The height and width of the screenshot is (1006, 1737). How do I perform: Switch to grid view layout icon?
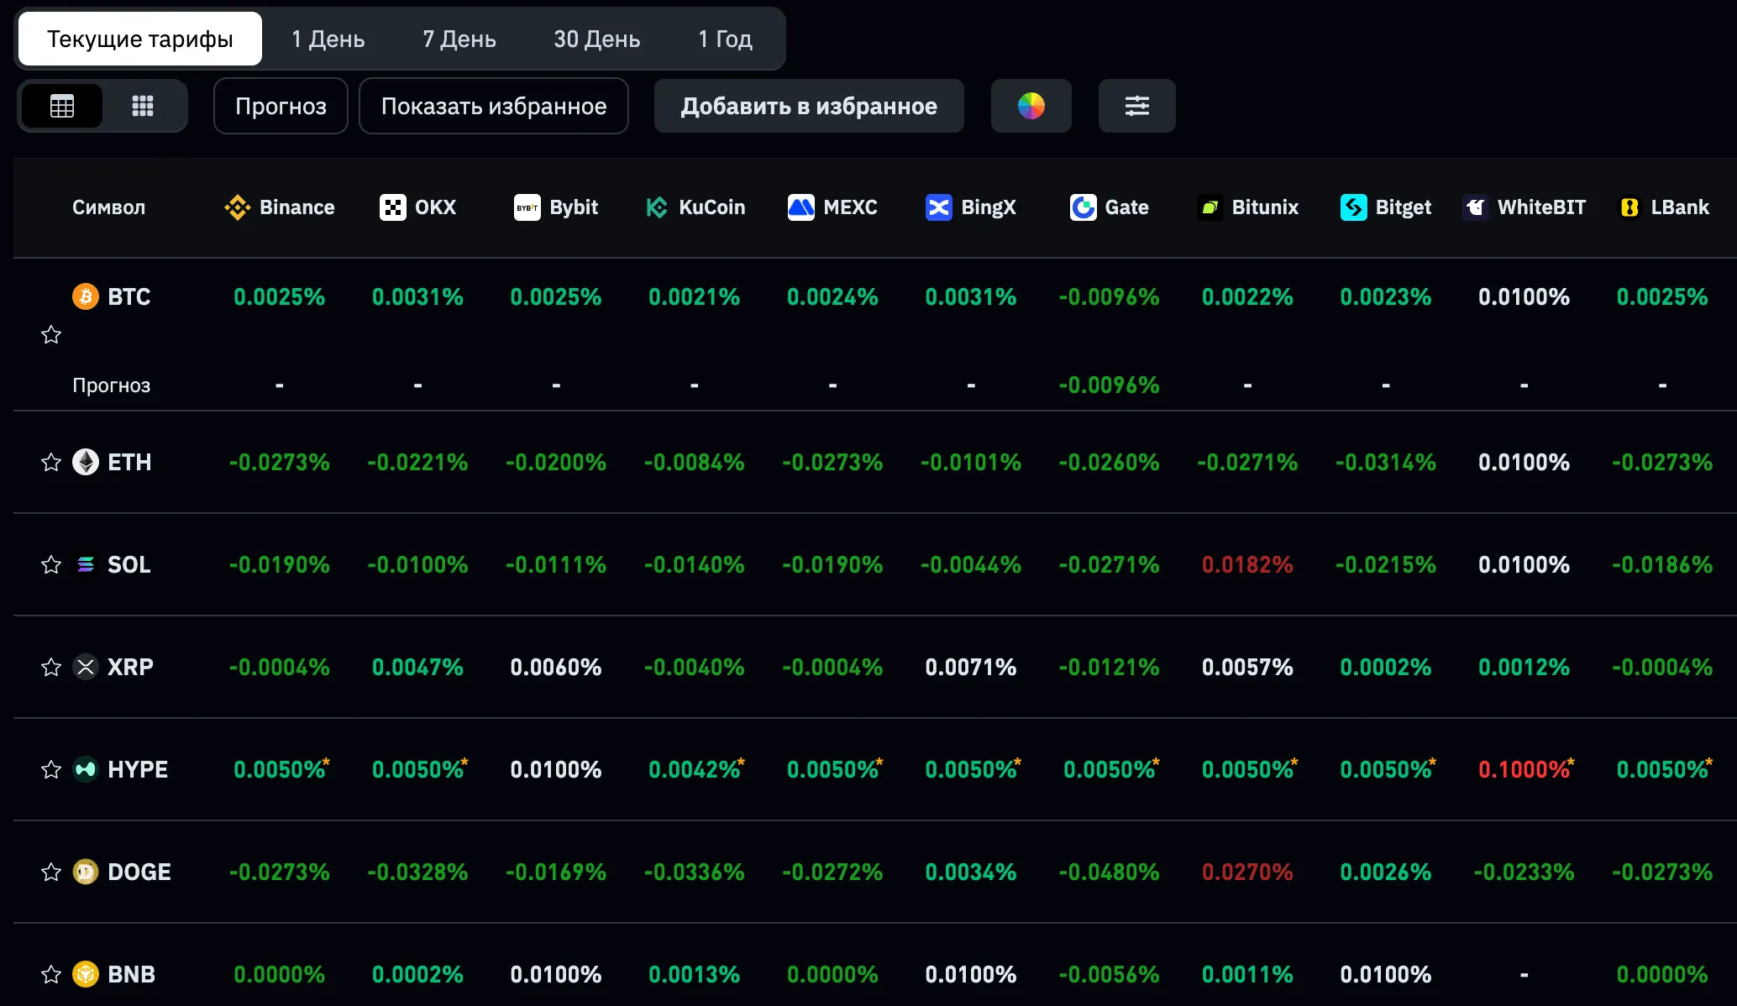(x=143, y=106)
